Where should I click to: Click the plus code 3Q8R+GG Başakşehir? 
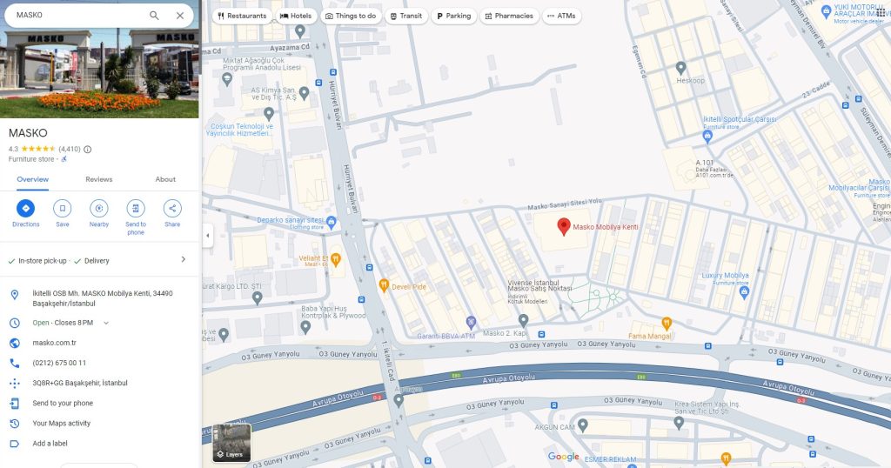[x=80, y=384]
